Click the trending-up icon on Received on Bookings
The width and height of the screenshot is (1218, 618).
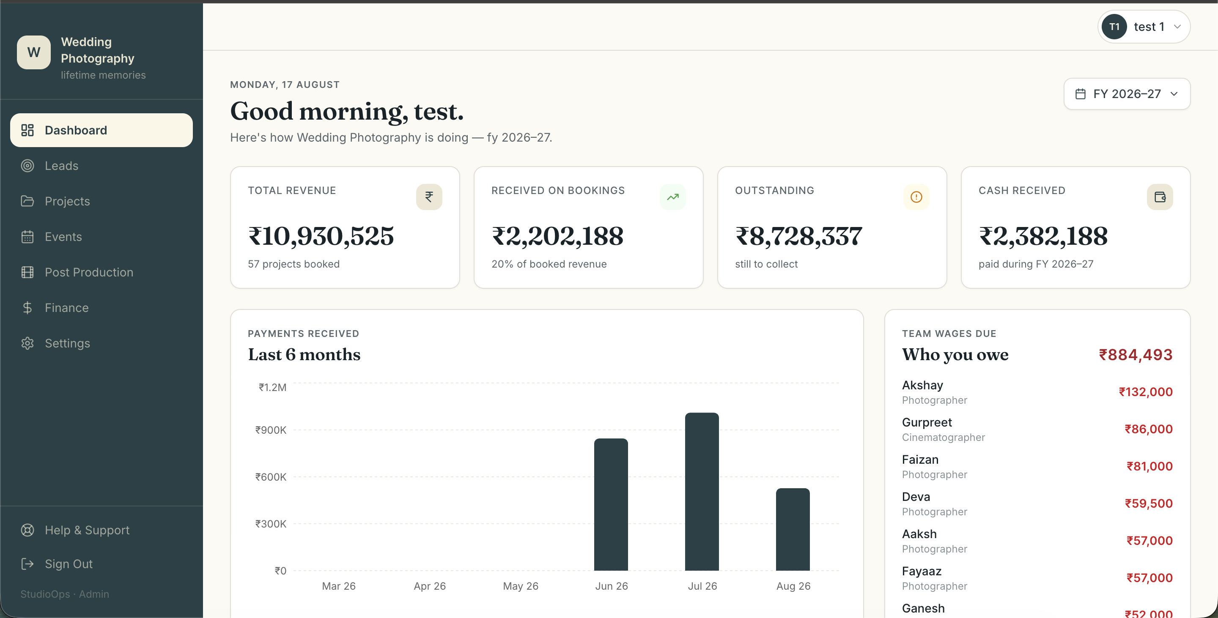[672, 197]
